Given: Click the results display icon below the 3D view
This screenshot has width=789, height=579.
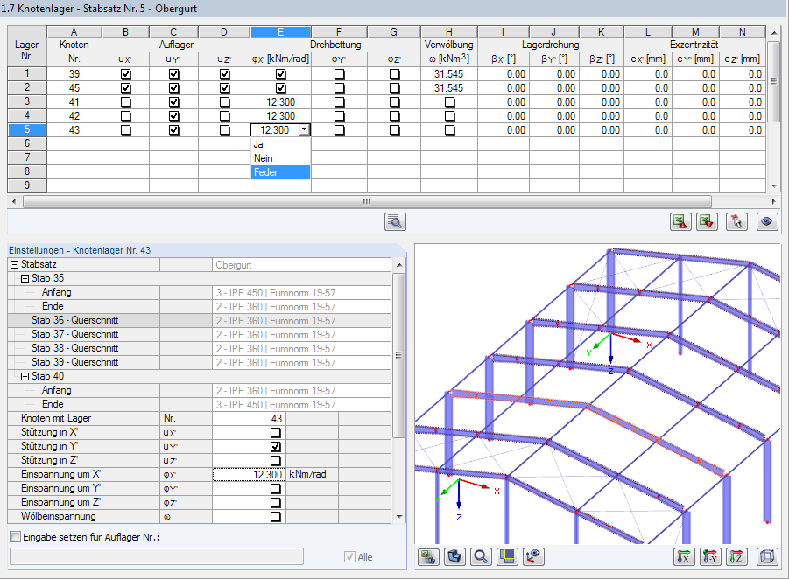Looking at the screenshot, I should point(428,556).
